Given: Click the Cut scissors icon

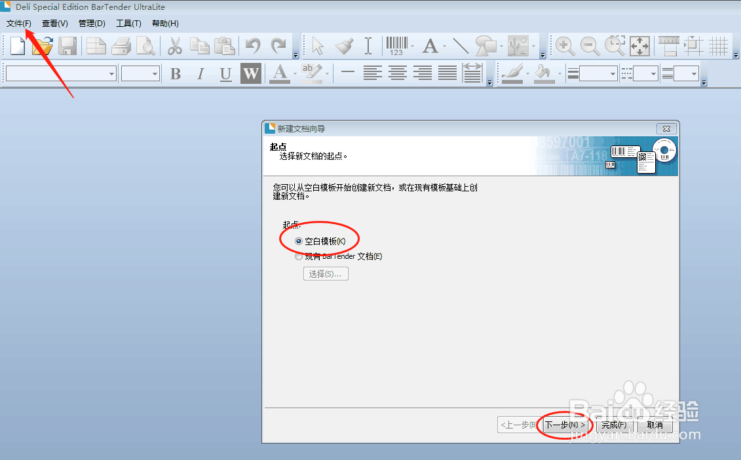Looking at the screenshot, I should (x=174, y=46).
